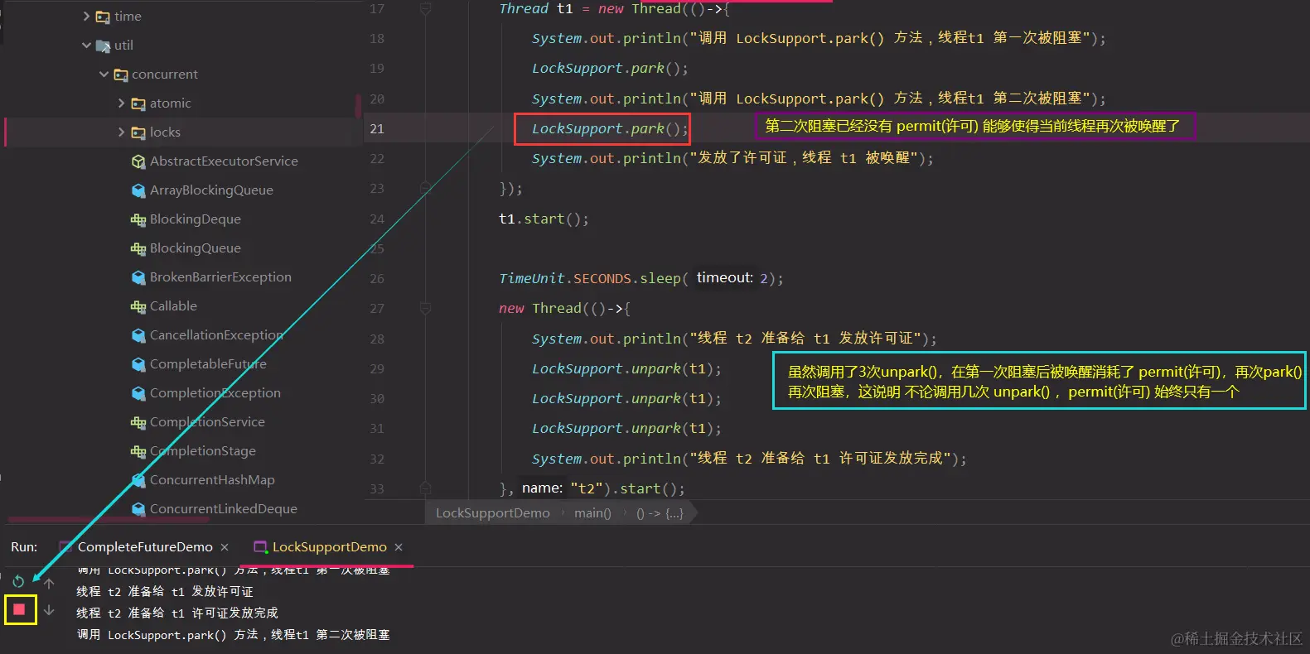Close the CompleteFutureDemo run tab
The height and width of the screenshot is (654, 1310).
tap(225, 547)
